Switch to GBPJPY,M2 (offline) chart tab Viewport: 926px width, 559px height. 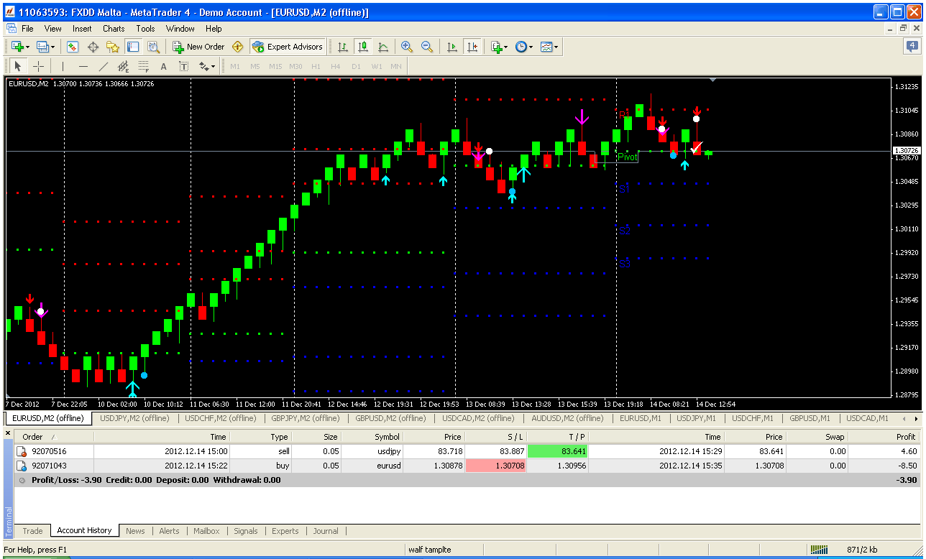[x=306, y=418]
